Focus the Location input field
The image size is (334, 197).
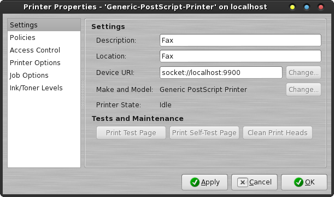[x=241, y=56]
